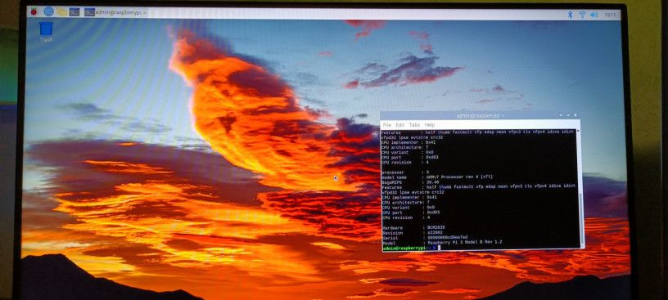668x300 pixels.
Task: Open the Raspberry Pi applications menu
Action: (x=34, y=11)
